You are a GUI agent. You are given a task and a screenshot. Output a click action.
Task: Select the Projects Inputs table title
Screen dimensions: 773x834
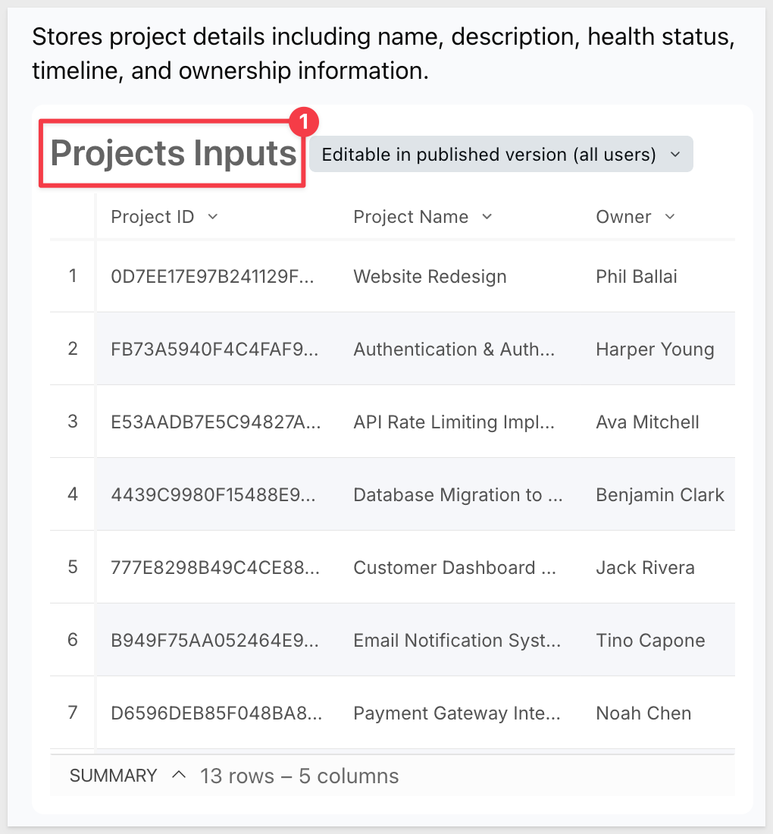click(174, 153)
